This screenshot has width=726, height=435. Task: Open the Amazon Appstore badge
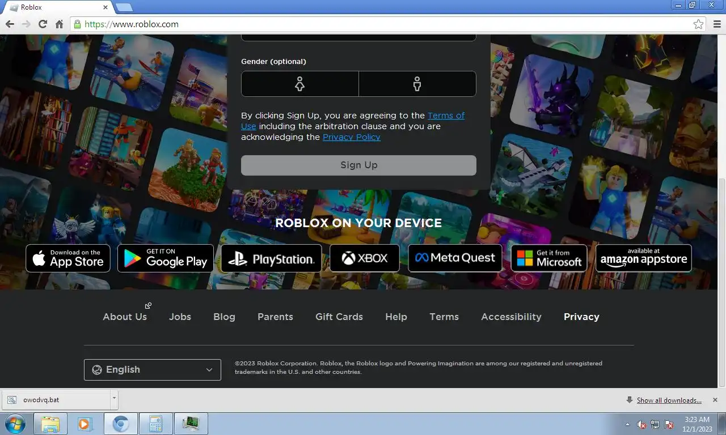click(x=644, y=258)
